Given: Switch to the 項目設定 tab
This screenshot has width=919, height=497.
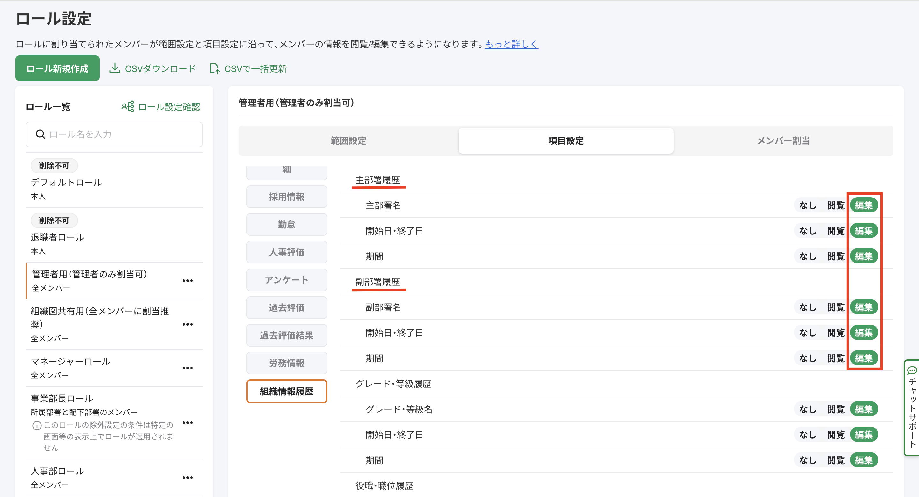Looking at the screenshot, I should click(566, 141).
